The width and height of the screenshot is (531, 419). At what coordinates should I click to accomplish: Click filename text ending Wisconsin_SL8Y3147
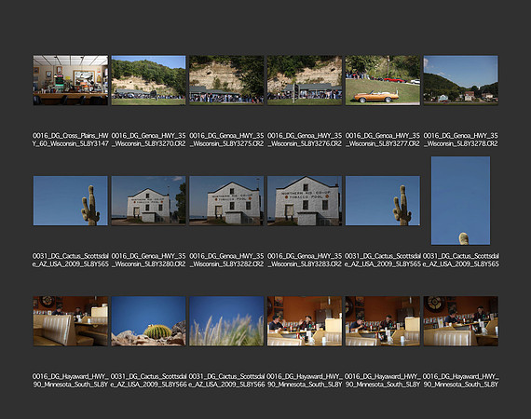pos(71,140)
